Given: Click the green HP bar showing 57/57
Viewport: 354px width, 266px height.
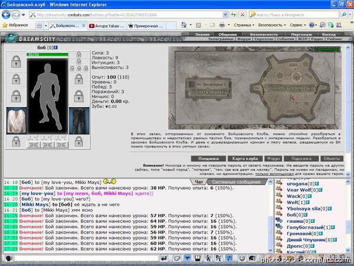Looking at the screenshot, I should point(47,54).
